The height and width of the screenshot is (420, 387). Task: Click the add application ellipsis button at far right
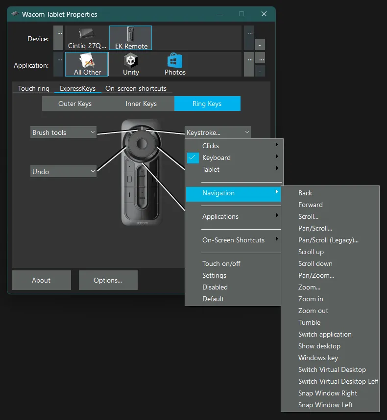tap(261, 59)
